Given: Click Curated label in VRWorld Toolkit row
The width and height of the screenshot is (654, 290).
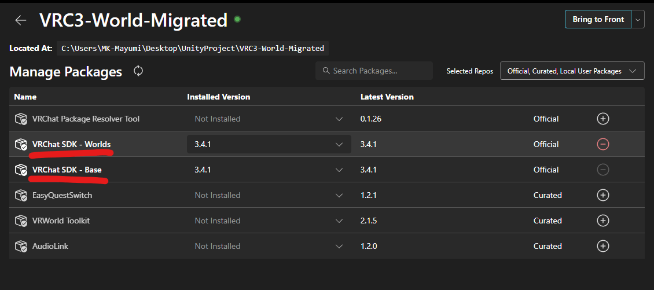Looking at the screenshot, I should (548, 221).
